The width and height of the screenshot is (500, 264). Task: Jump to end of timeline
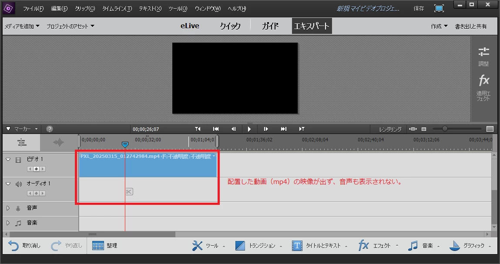(x=283, y=129)
